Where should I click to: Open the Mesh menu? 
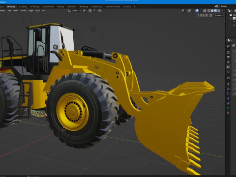pyautogui.click(x=16, y=11)
